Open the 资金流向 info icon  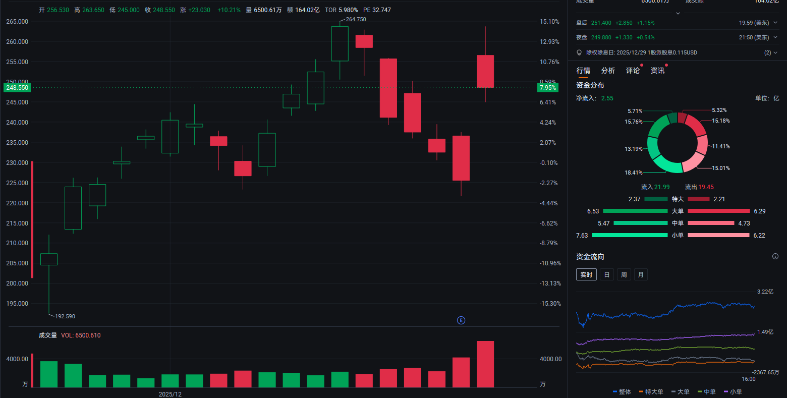tap(775, 256)
